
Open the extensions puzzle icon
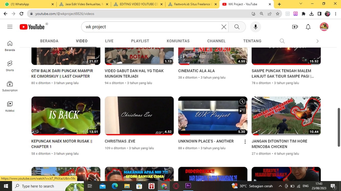303,14
